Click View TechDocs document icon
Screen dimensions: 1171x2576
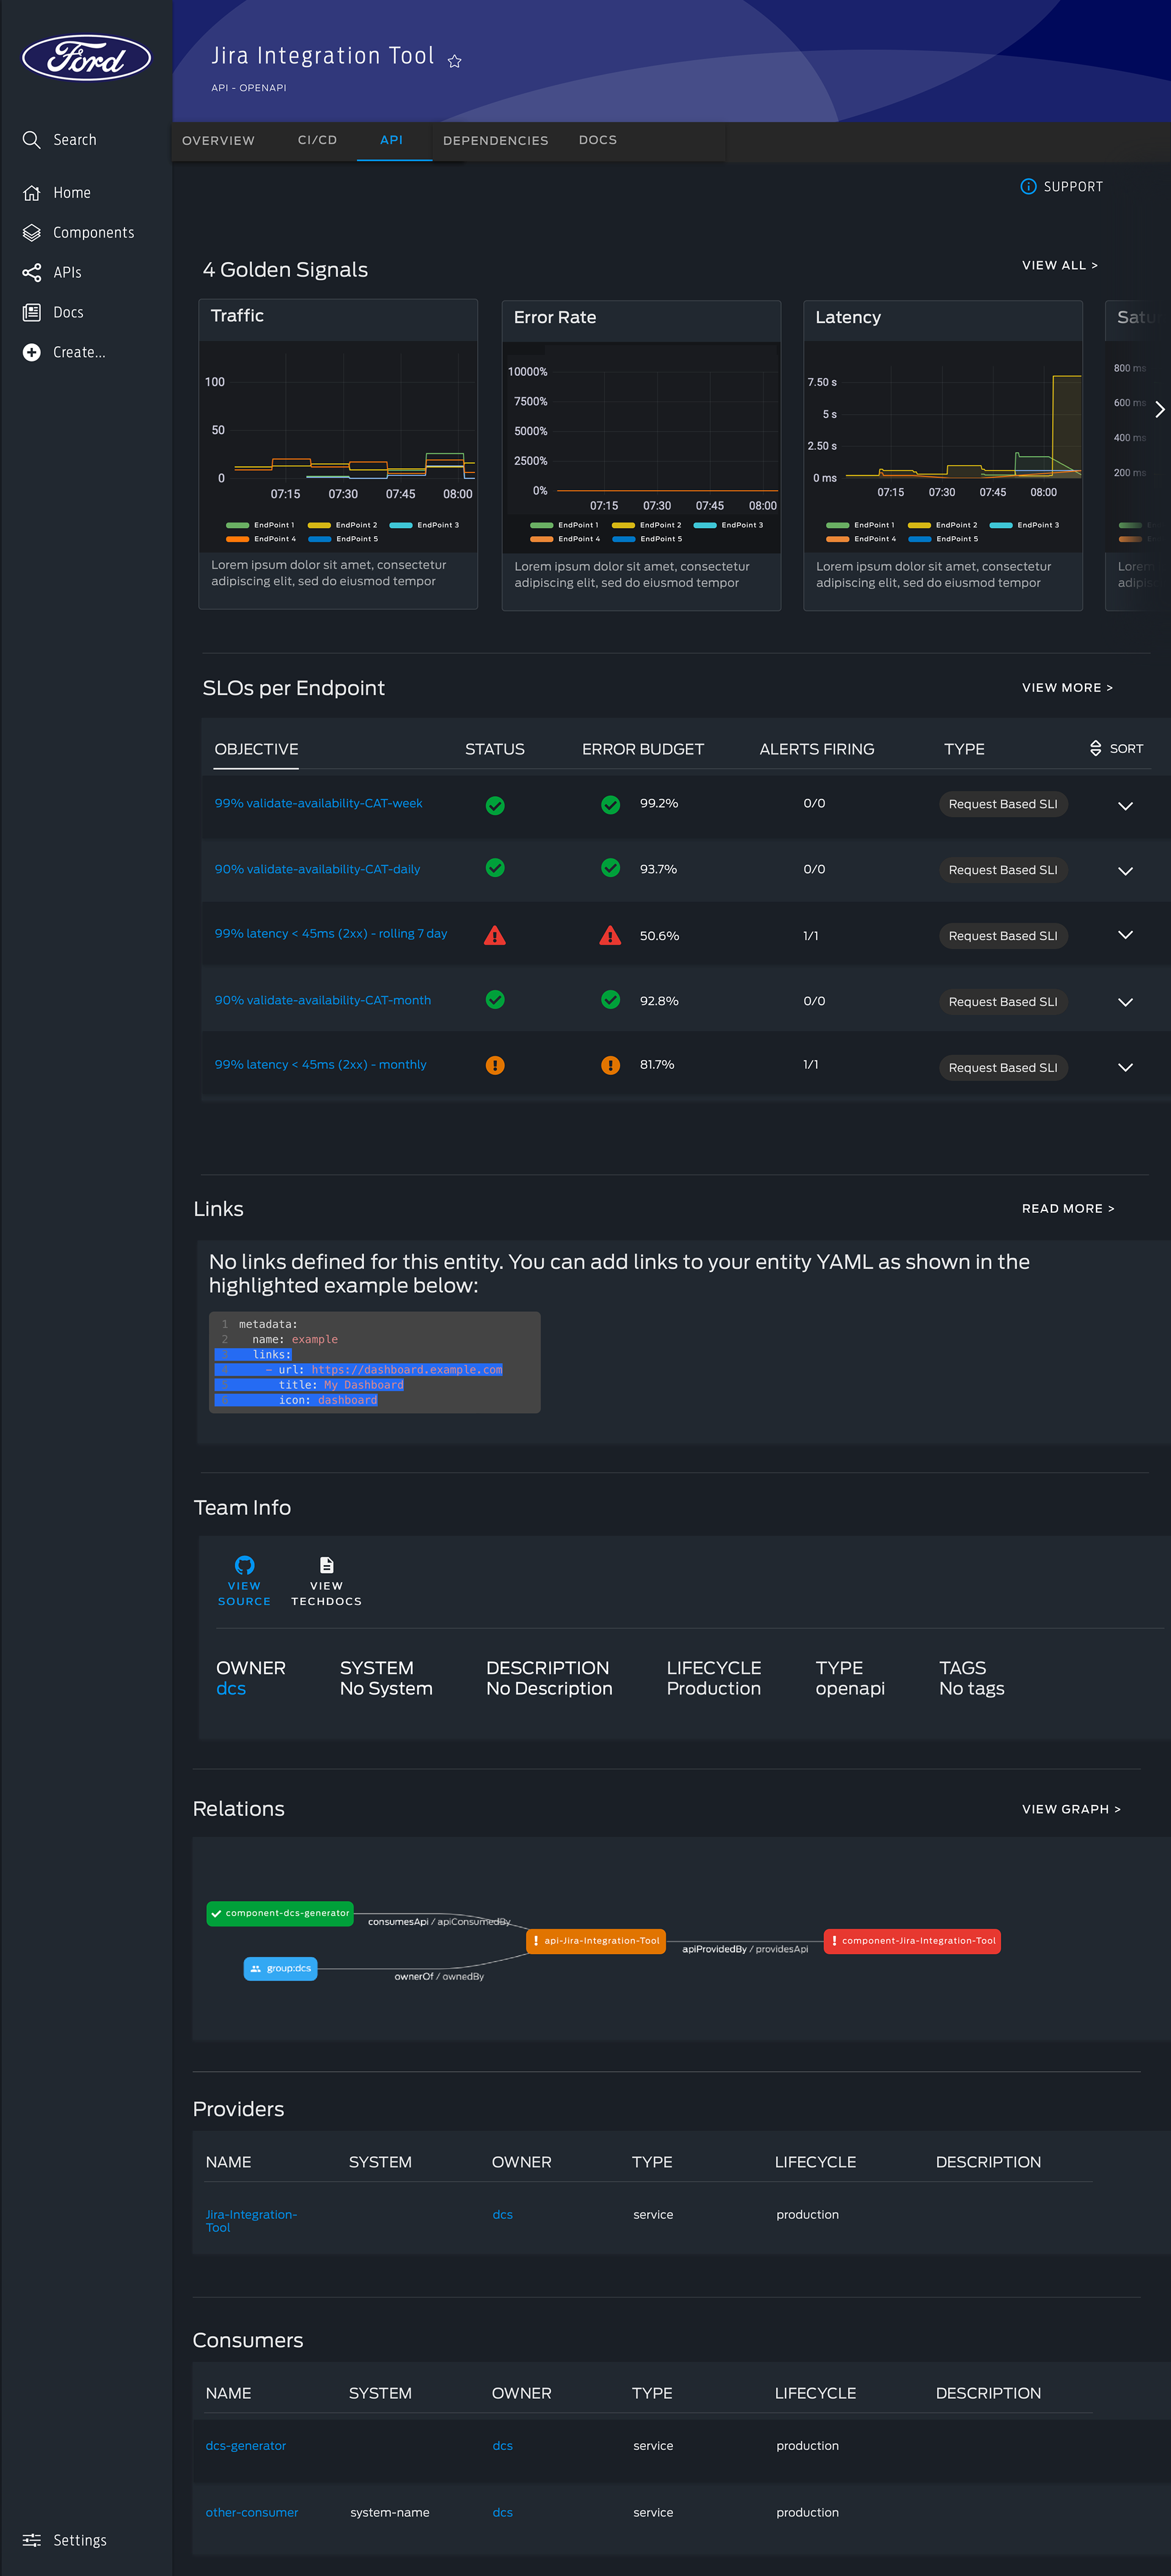coord(327,1565)
